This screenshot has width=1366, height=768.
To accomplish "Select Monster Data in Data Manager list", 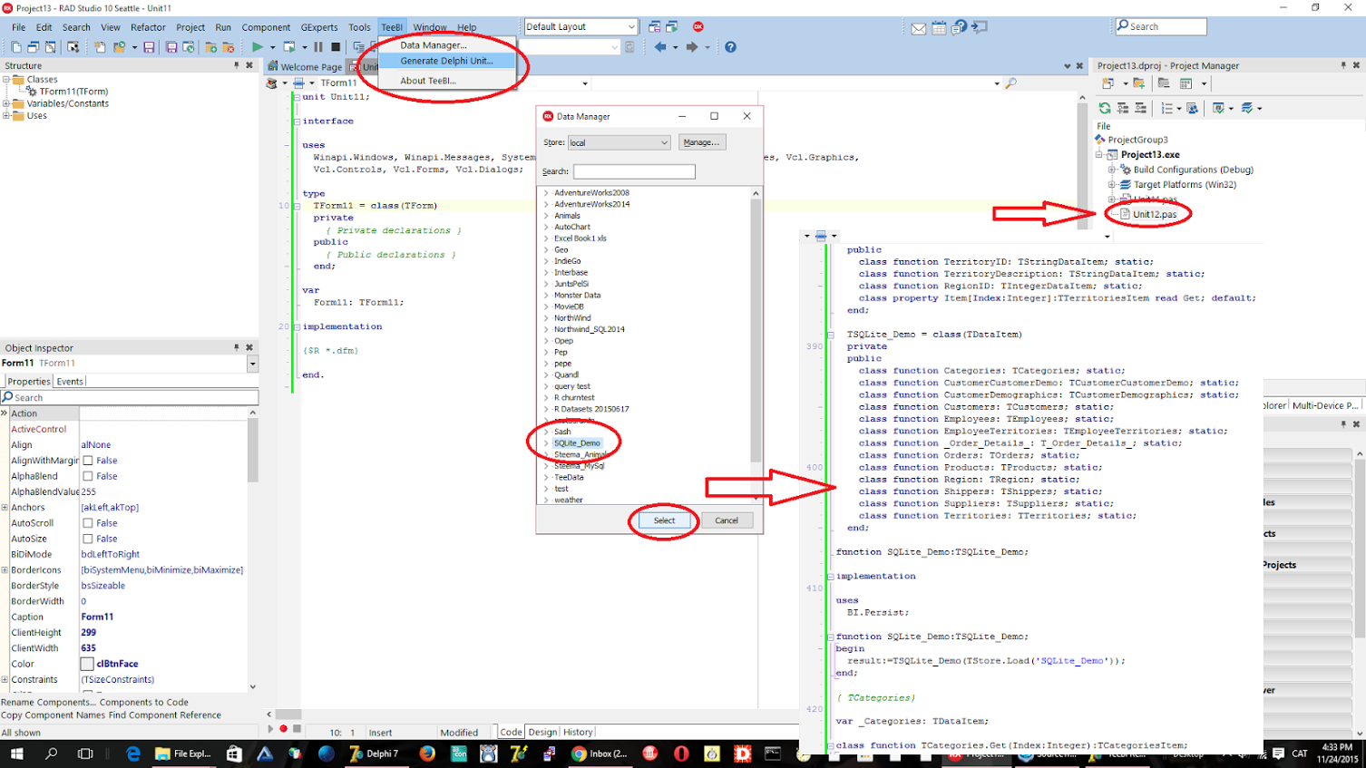I will [x=577, y=296].
